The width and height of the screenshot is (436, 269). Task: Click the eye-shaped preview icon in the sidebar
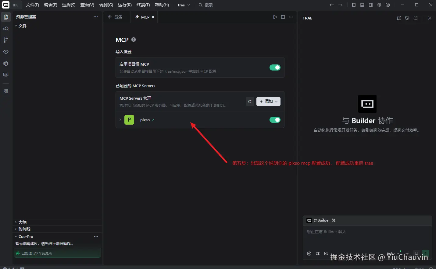click(x=6, y=52)
